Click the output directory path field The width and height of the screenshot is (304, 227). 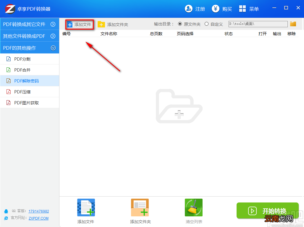258,24
